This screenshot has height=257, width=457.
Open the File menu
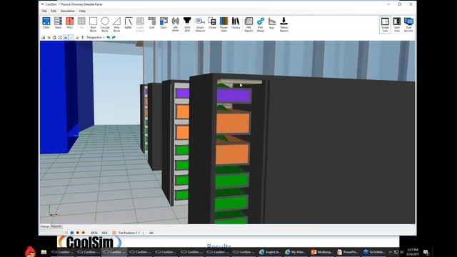pyautogui.click(x=44, y=11)
